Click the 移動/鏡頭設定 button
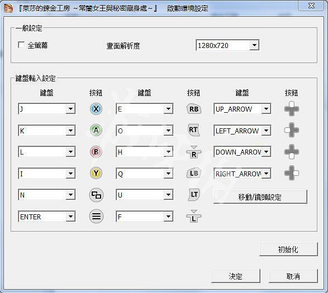This screenshot has width=328, height=293. coord(260,196)
